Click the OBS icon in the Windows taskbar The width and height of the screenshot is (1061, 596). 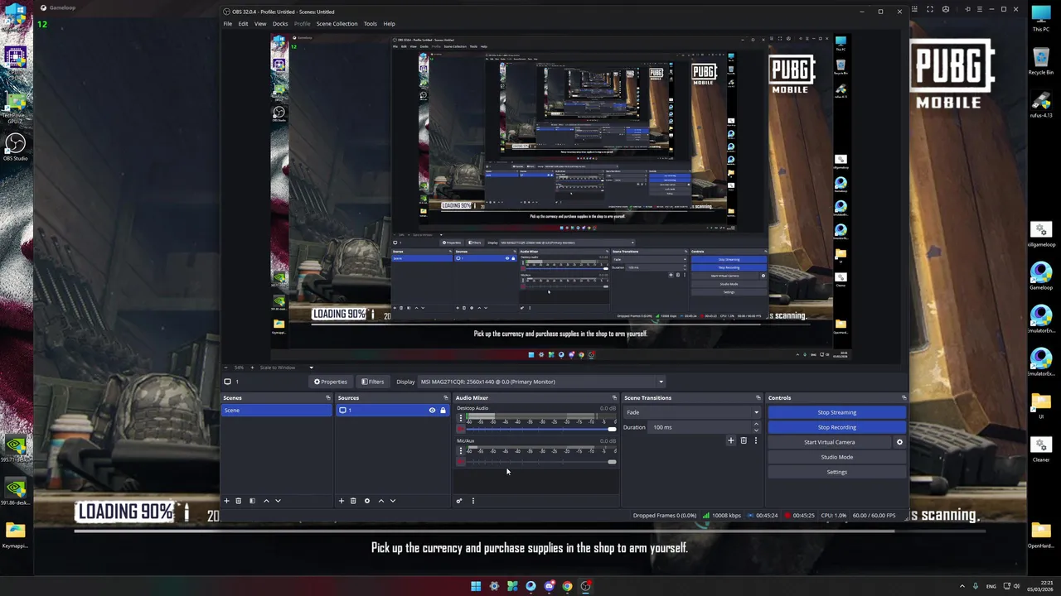pos(585,586)
